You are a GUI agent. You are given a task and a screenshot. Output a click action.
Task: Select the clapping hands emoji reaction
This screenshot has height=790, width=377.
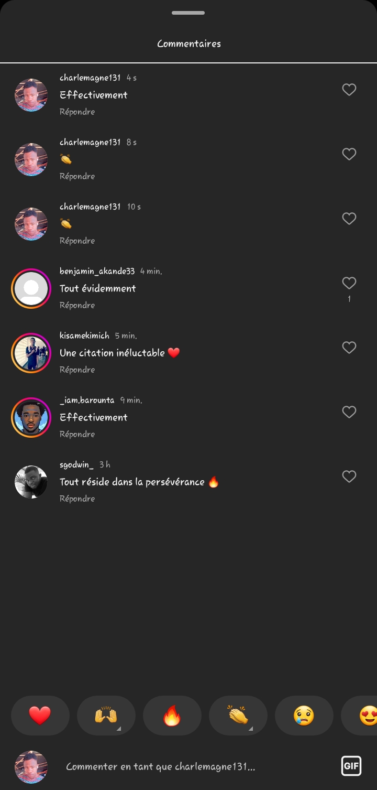[x=238, y=716]
